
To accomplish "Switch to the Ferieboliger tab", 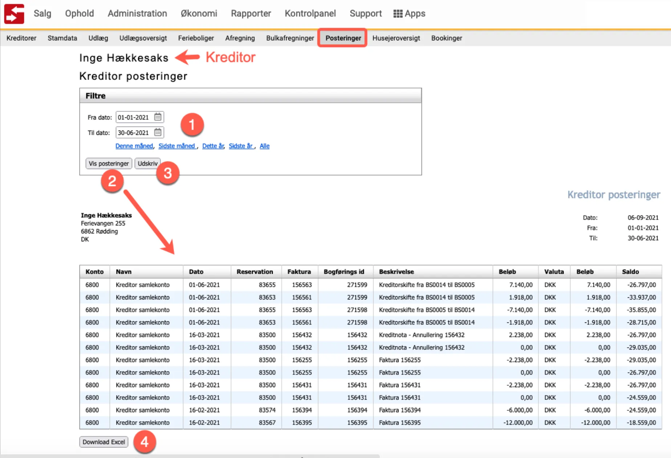I will click(x=196, y=38).
